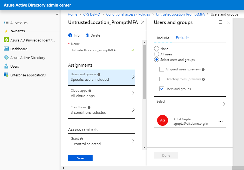Click the policy Name input field
Viewport: 244px width, 170px height.
[x=102, y=50]
